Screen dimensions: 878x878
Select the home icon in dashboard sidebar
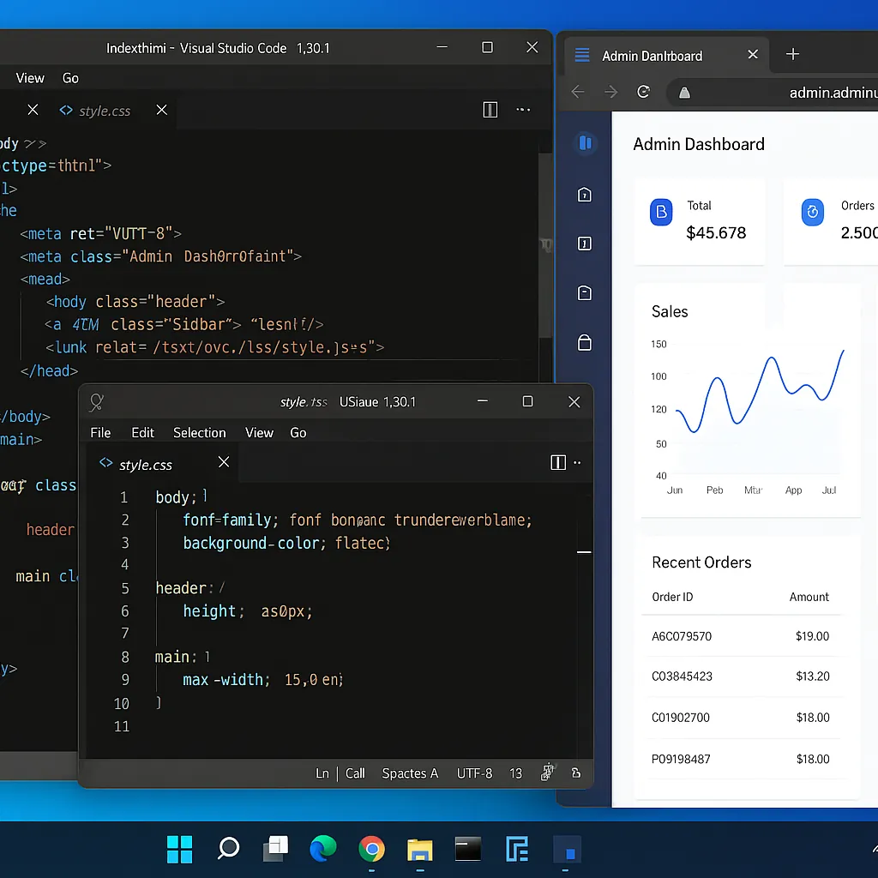point(584,195)
